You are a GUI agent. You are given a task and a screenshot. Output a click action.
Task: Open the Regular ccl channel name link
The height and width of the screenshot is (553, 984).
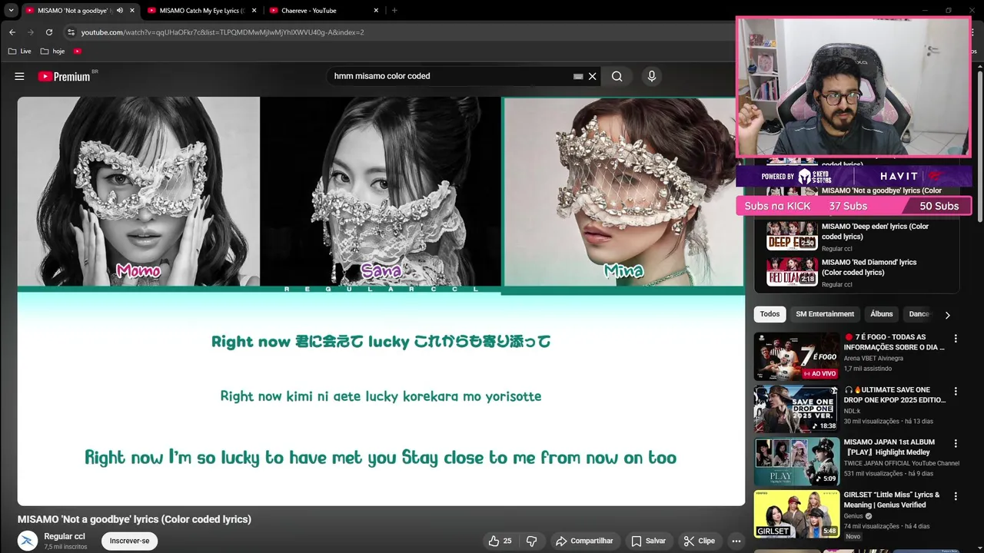click(65, 536)
